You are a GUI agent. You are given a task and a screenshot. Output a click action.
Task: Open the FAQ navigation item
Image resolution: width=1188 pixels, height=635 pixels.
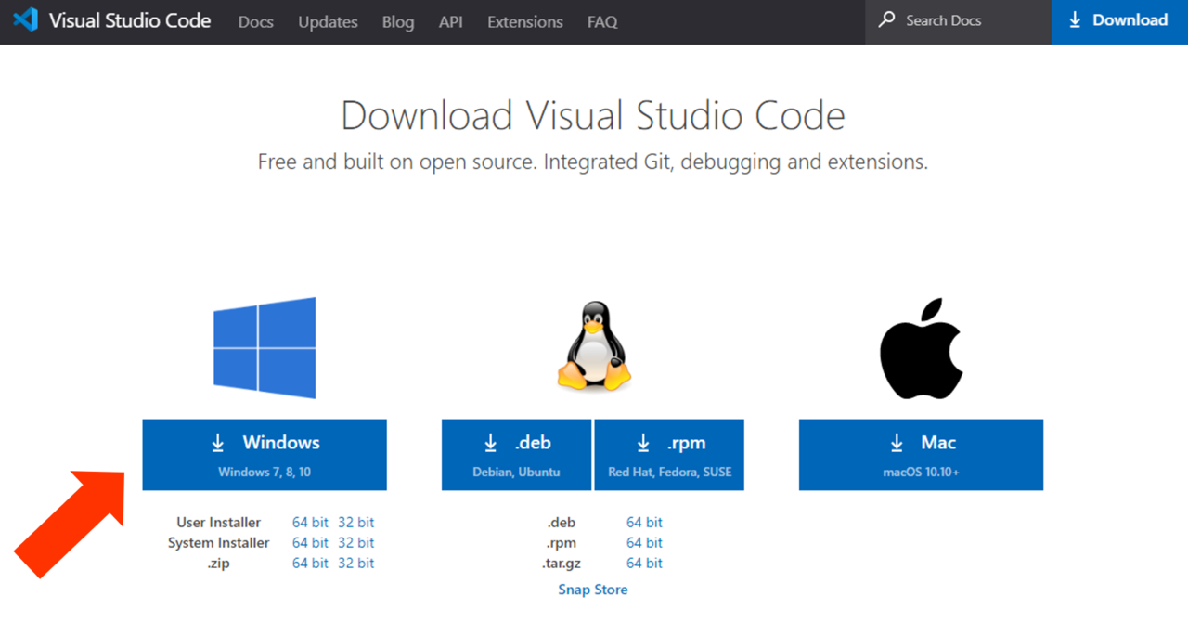(602, 21)
